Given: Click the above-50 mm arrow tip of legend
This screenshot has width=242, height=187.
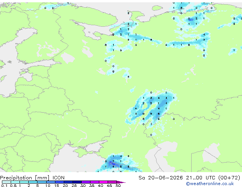Looking at the screenshot, I should coord(121,182).
